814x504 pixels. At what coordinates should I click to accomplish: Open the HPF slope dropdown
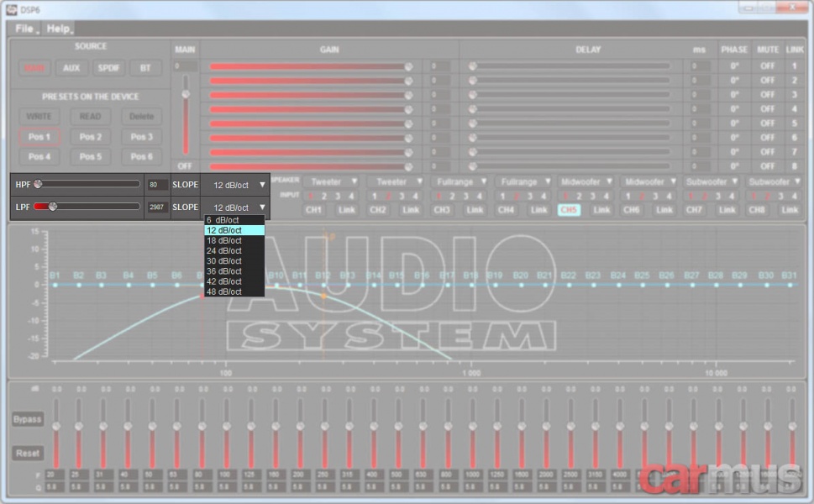pyautogui.click(x=235, y=185)
